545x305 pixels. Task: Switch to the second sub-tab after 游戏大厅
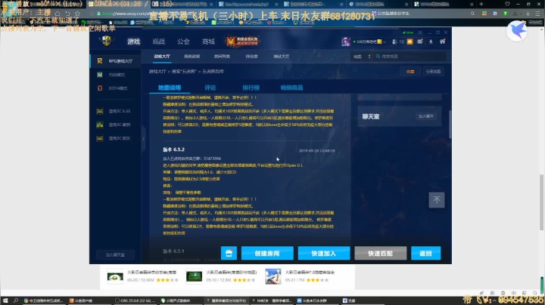(x=192, y=56)
